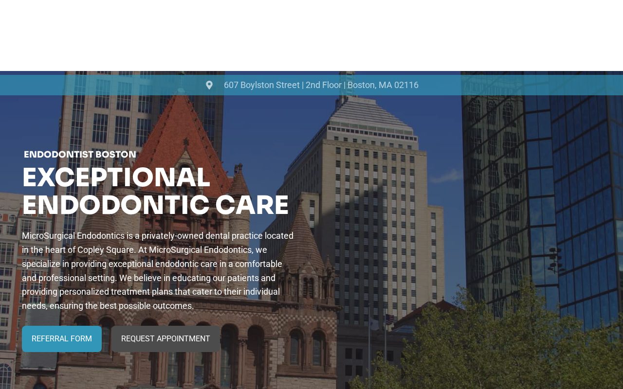The height and width of the screenshot is (389, 623).
Task: Click the Request Appointment button
Action: (x=165, y=339)
